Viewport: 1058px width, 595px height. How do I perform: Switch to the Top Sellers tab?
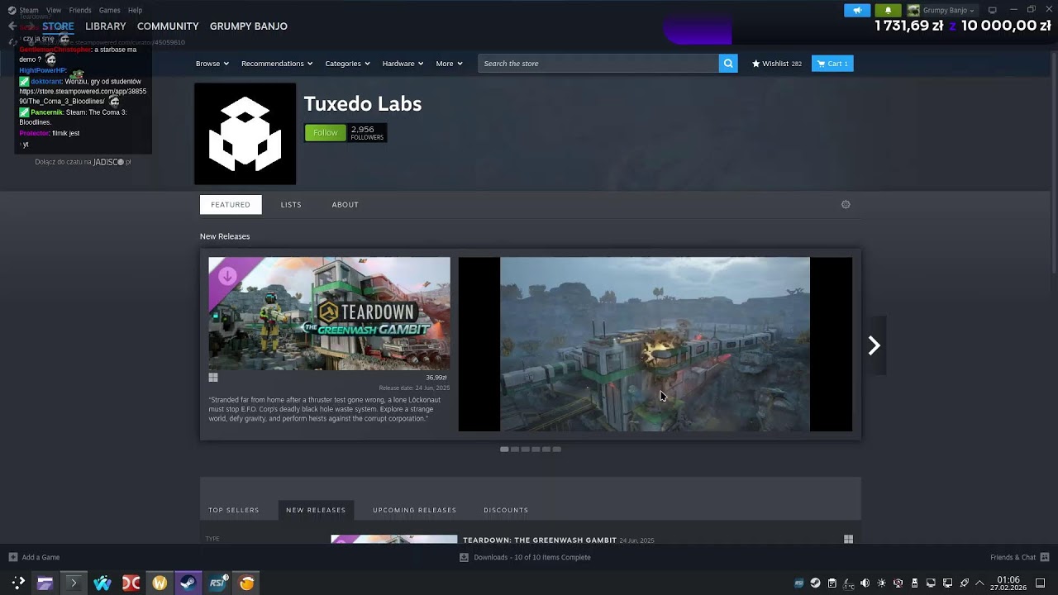[234, 510]
